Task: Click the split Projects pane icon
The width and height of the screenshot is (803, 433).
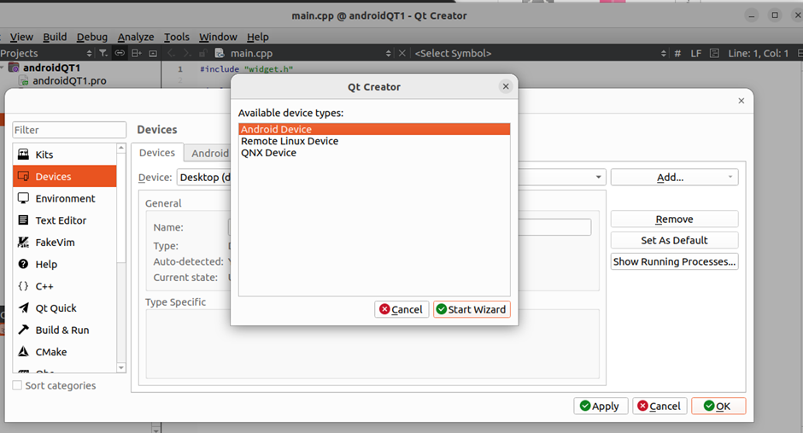Action: (136, 53)
